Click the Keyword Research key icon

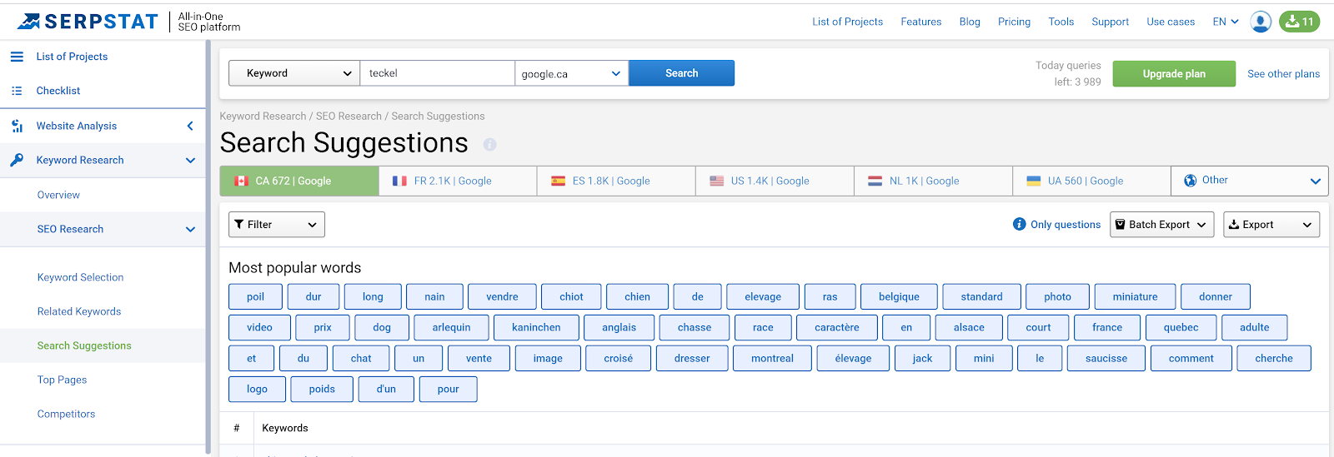[x=17, y=160]
